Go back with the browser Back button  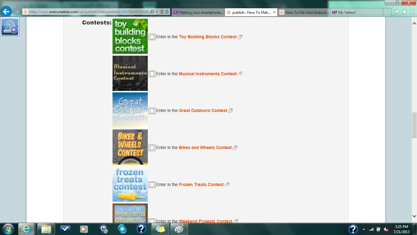pyautogui.click(x=6, y=12)
